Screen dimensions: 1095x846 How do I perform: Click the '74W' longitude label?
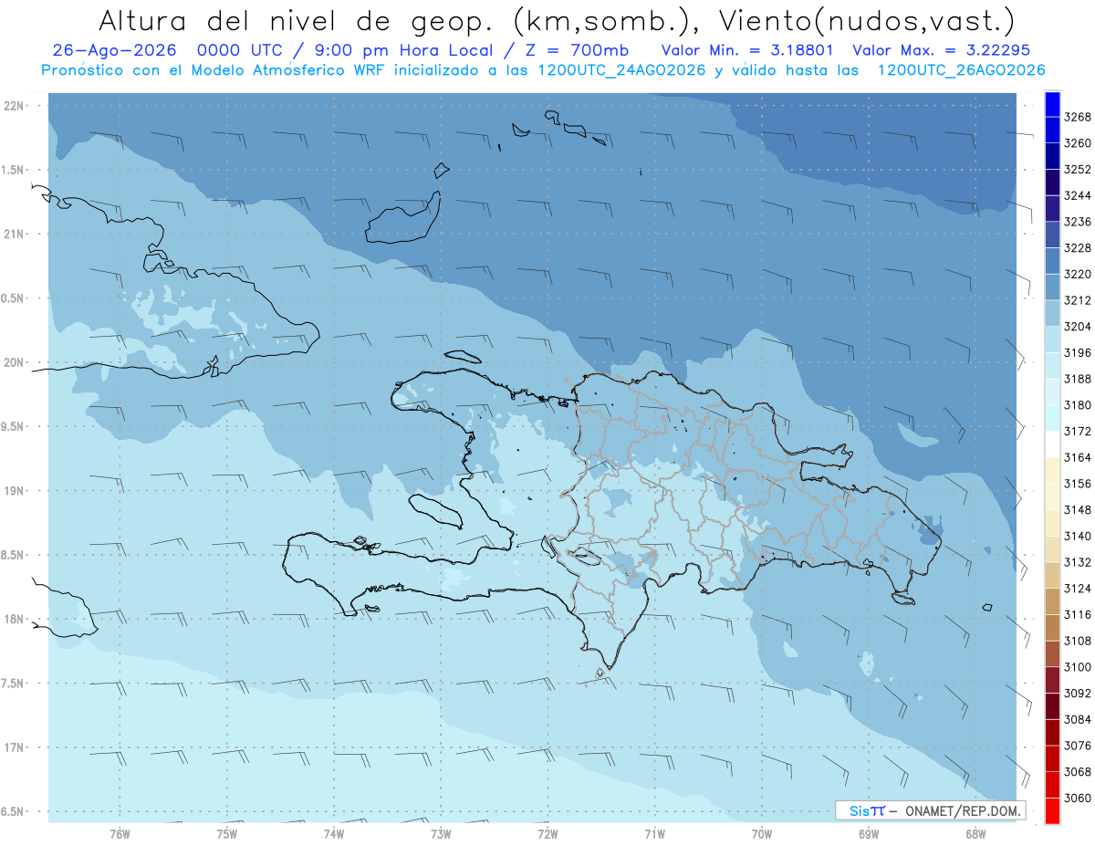[334, 834]
